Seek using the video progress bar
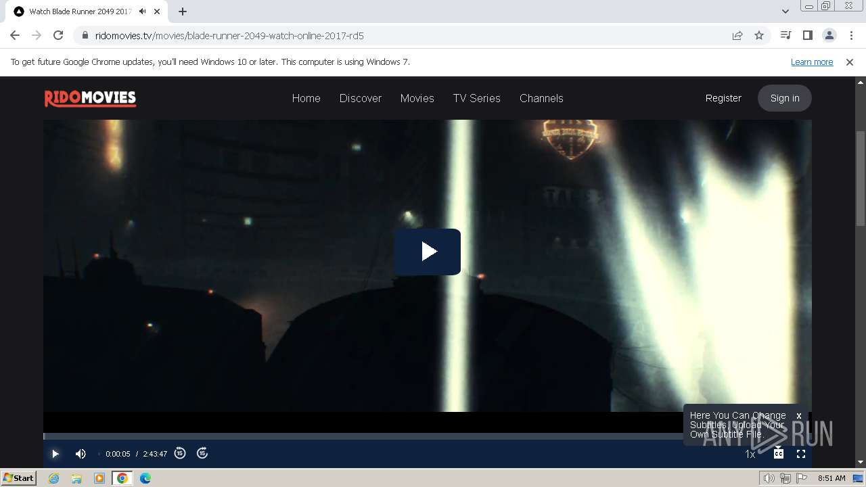 428,436
